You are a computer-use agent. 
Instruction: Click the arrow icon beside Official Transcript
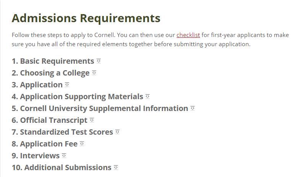pyautogui.click(x=92, y=120)
